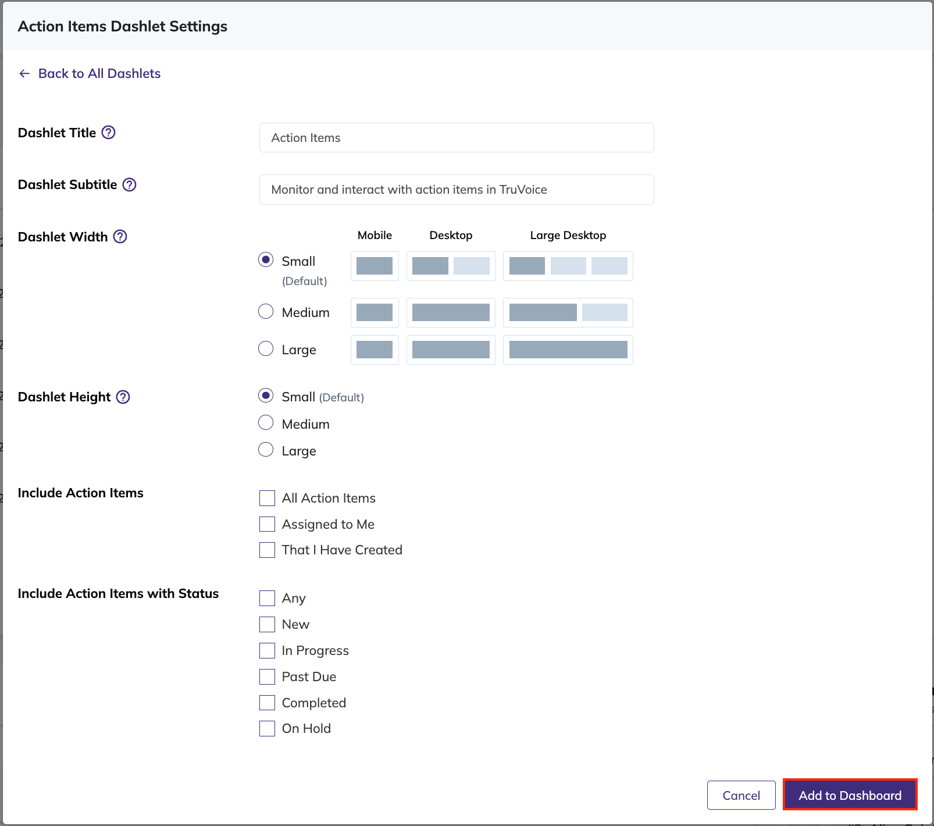Select Medium dashlet width radio button
The height and width of the screenshot is (826, 934).
[x=266, y=311]
